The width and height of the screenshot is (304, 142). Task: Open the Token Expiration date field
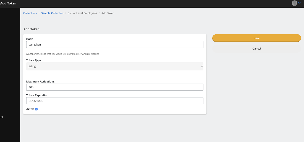click(x=115, y=101)
